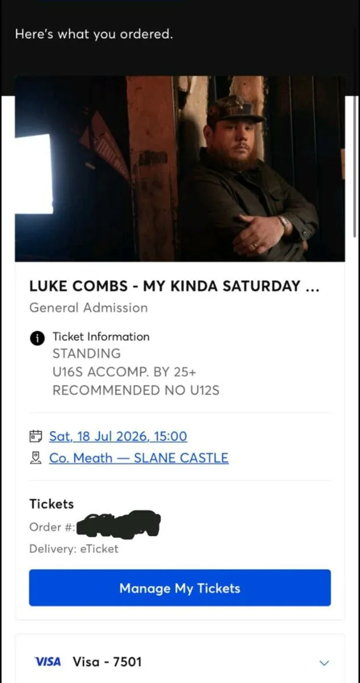This screenshot has height=683, width=360.
Task: Select the LUKE COMBS - MY KINDA SATURDAY title
Action: (174, 286)
